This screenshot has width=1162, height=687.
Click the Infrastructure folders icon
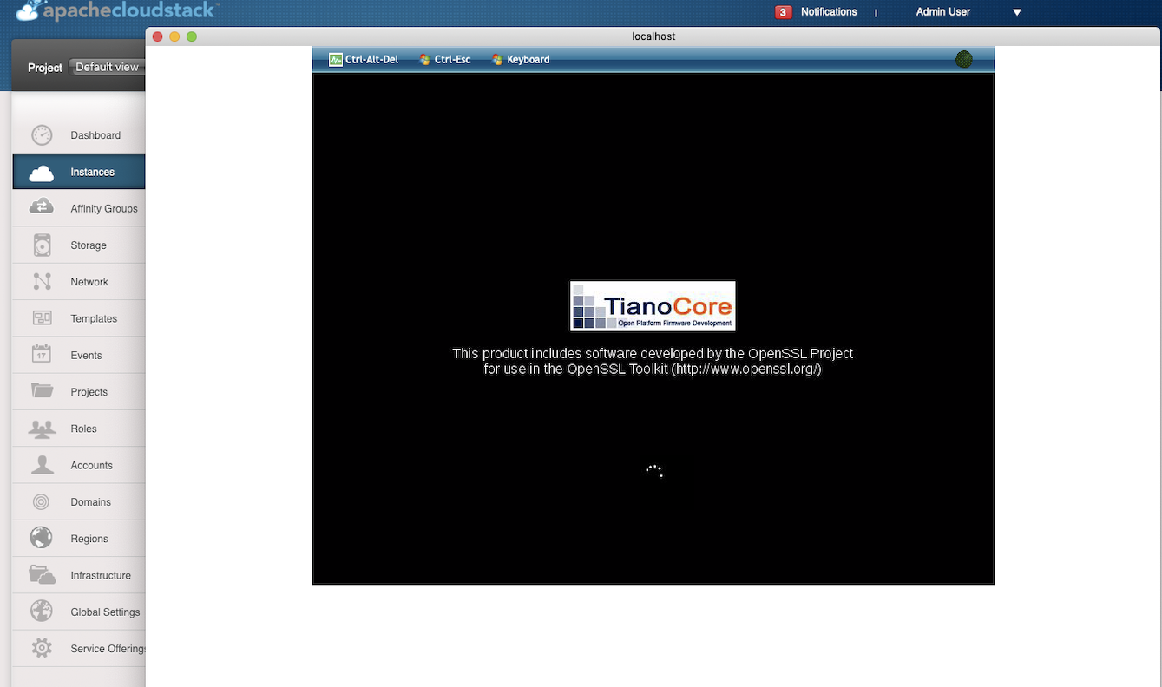[42, 575]
